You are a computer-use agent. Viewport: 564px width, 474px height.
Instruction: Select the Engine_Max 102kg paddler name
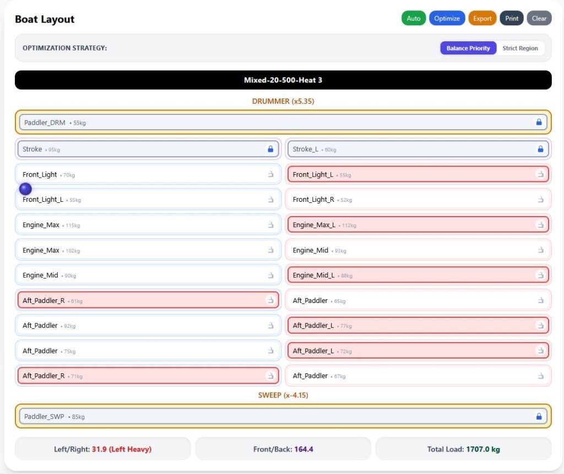click(41, 250)
